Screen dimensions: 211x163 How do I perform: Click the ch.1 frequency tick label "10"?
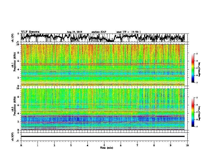(x=18, y=44)
